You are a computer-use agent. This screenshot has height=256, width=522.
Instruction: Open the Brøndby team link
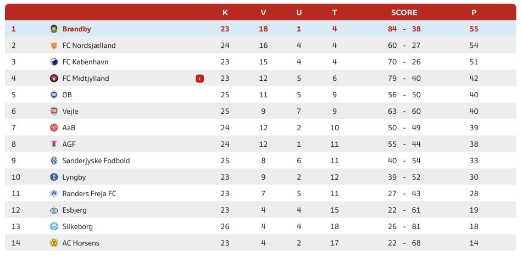tap(76, 29)
